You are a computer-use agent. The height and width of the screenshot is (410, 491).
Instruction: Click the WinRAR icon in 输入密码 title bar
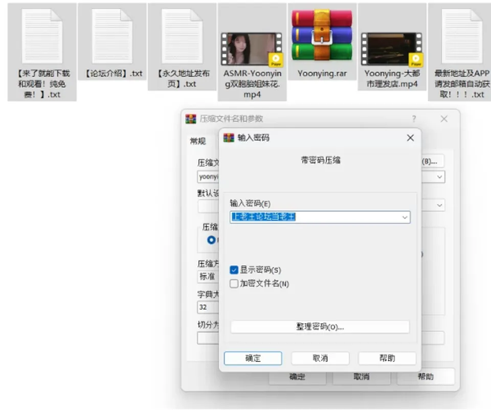point(229,138)
